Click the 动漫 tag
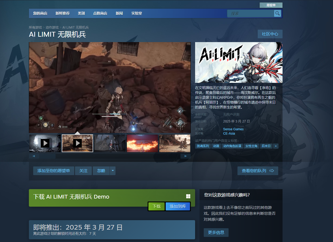 (x=216, y=146)
